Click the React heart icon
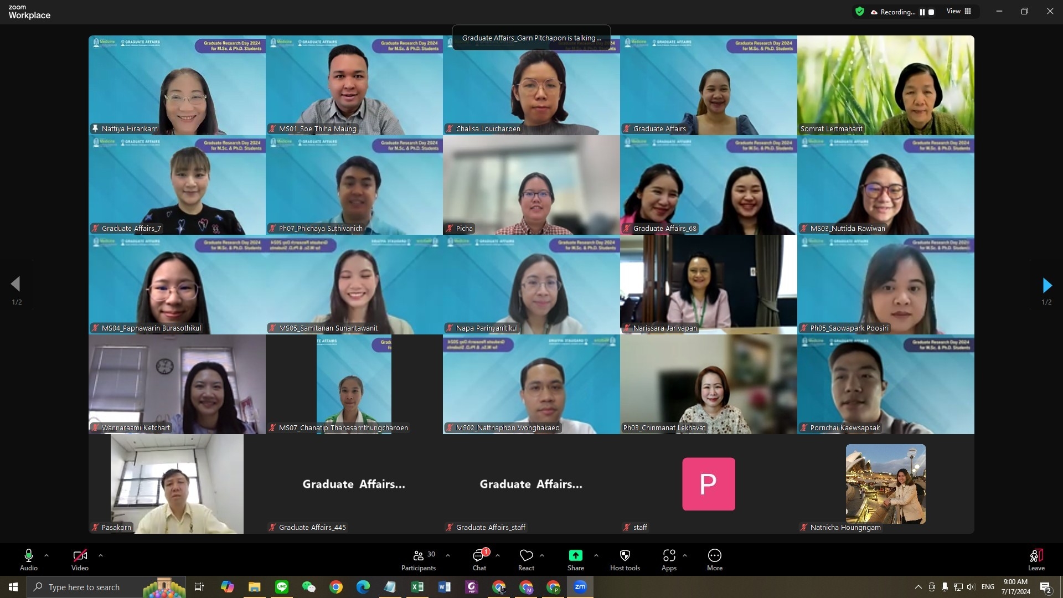The image size is (1063, 598). pyautogui.click(x=526, y=556)
